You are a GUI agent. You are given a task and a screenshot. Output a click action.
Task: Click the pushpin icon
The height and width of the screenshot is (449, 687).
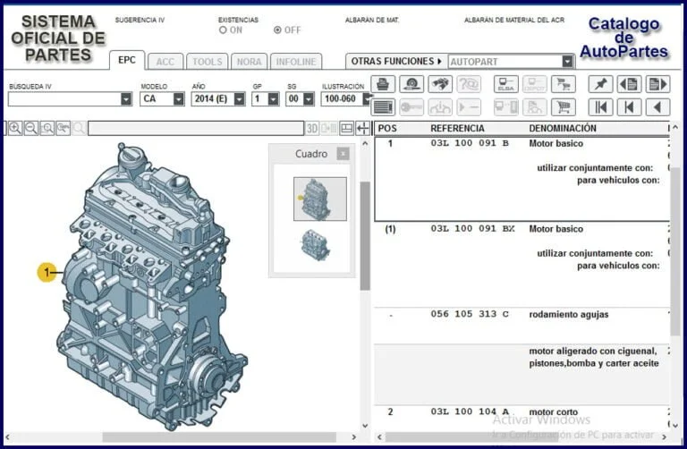point(600,84)
